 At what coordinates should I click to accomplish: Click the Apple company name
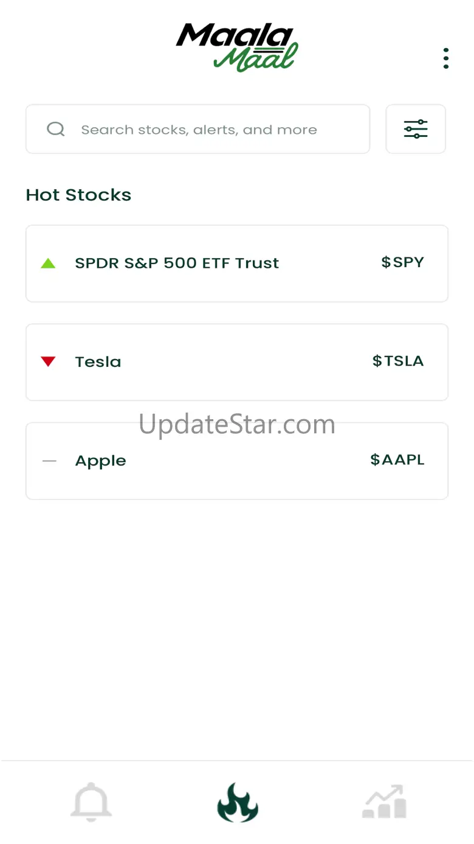(100, 461)
